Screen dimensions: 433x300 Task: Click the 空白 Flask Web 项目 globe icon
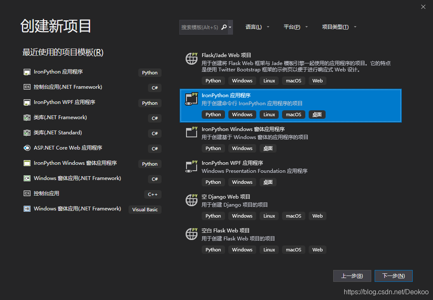point(192,234)
